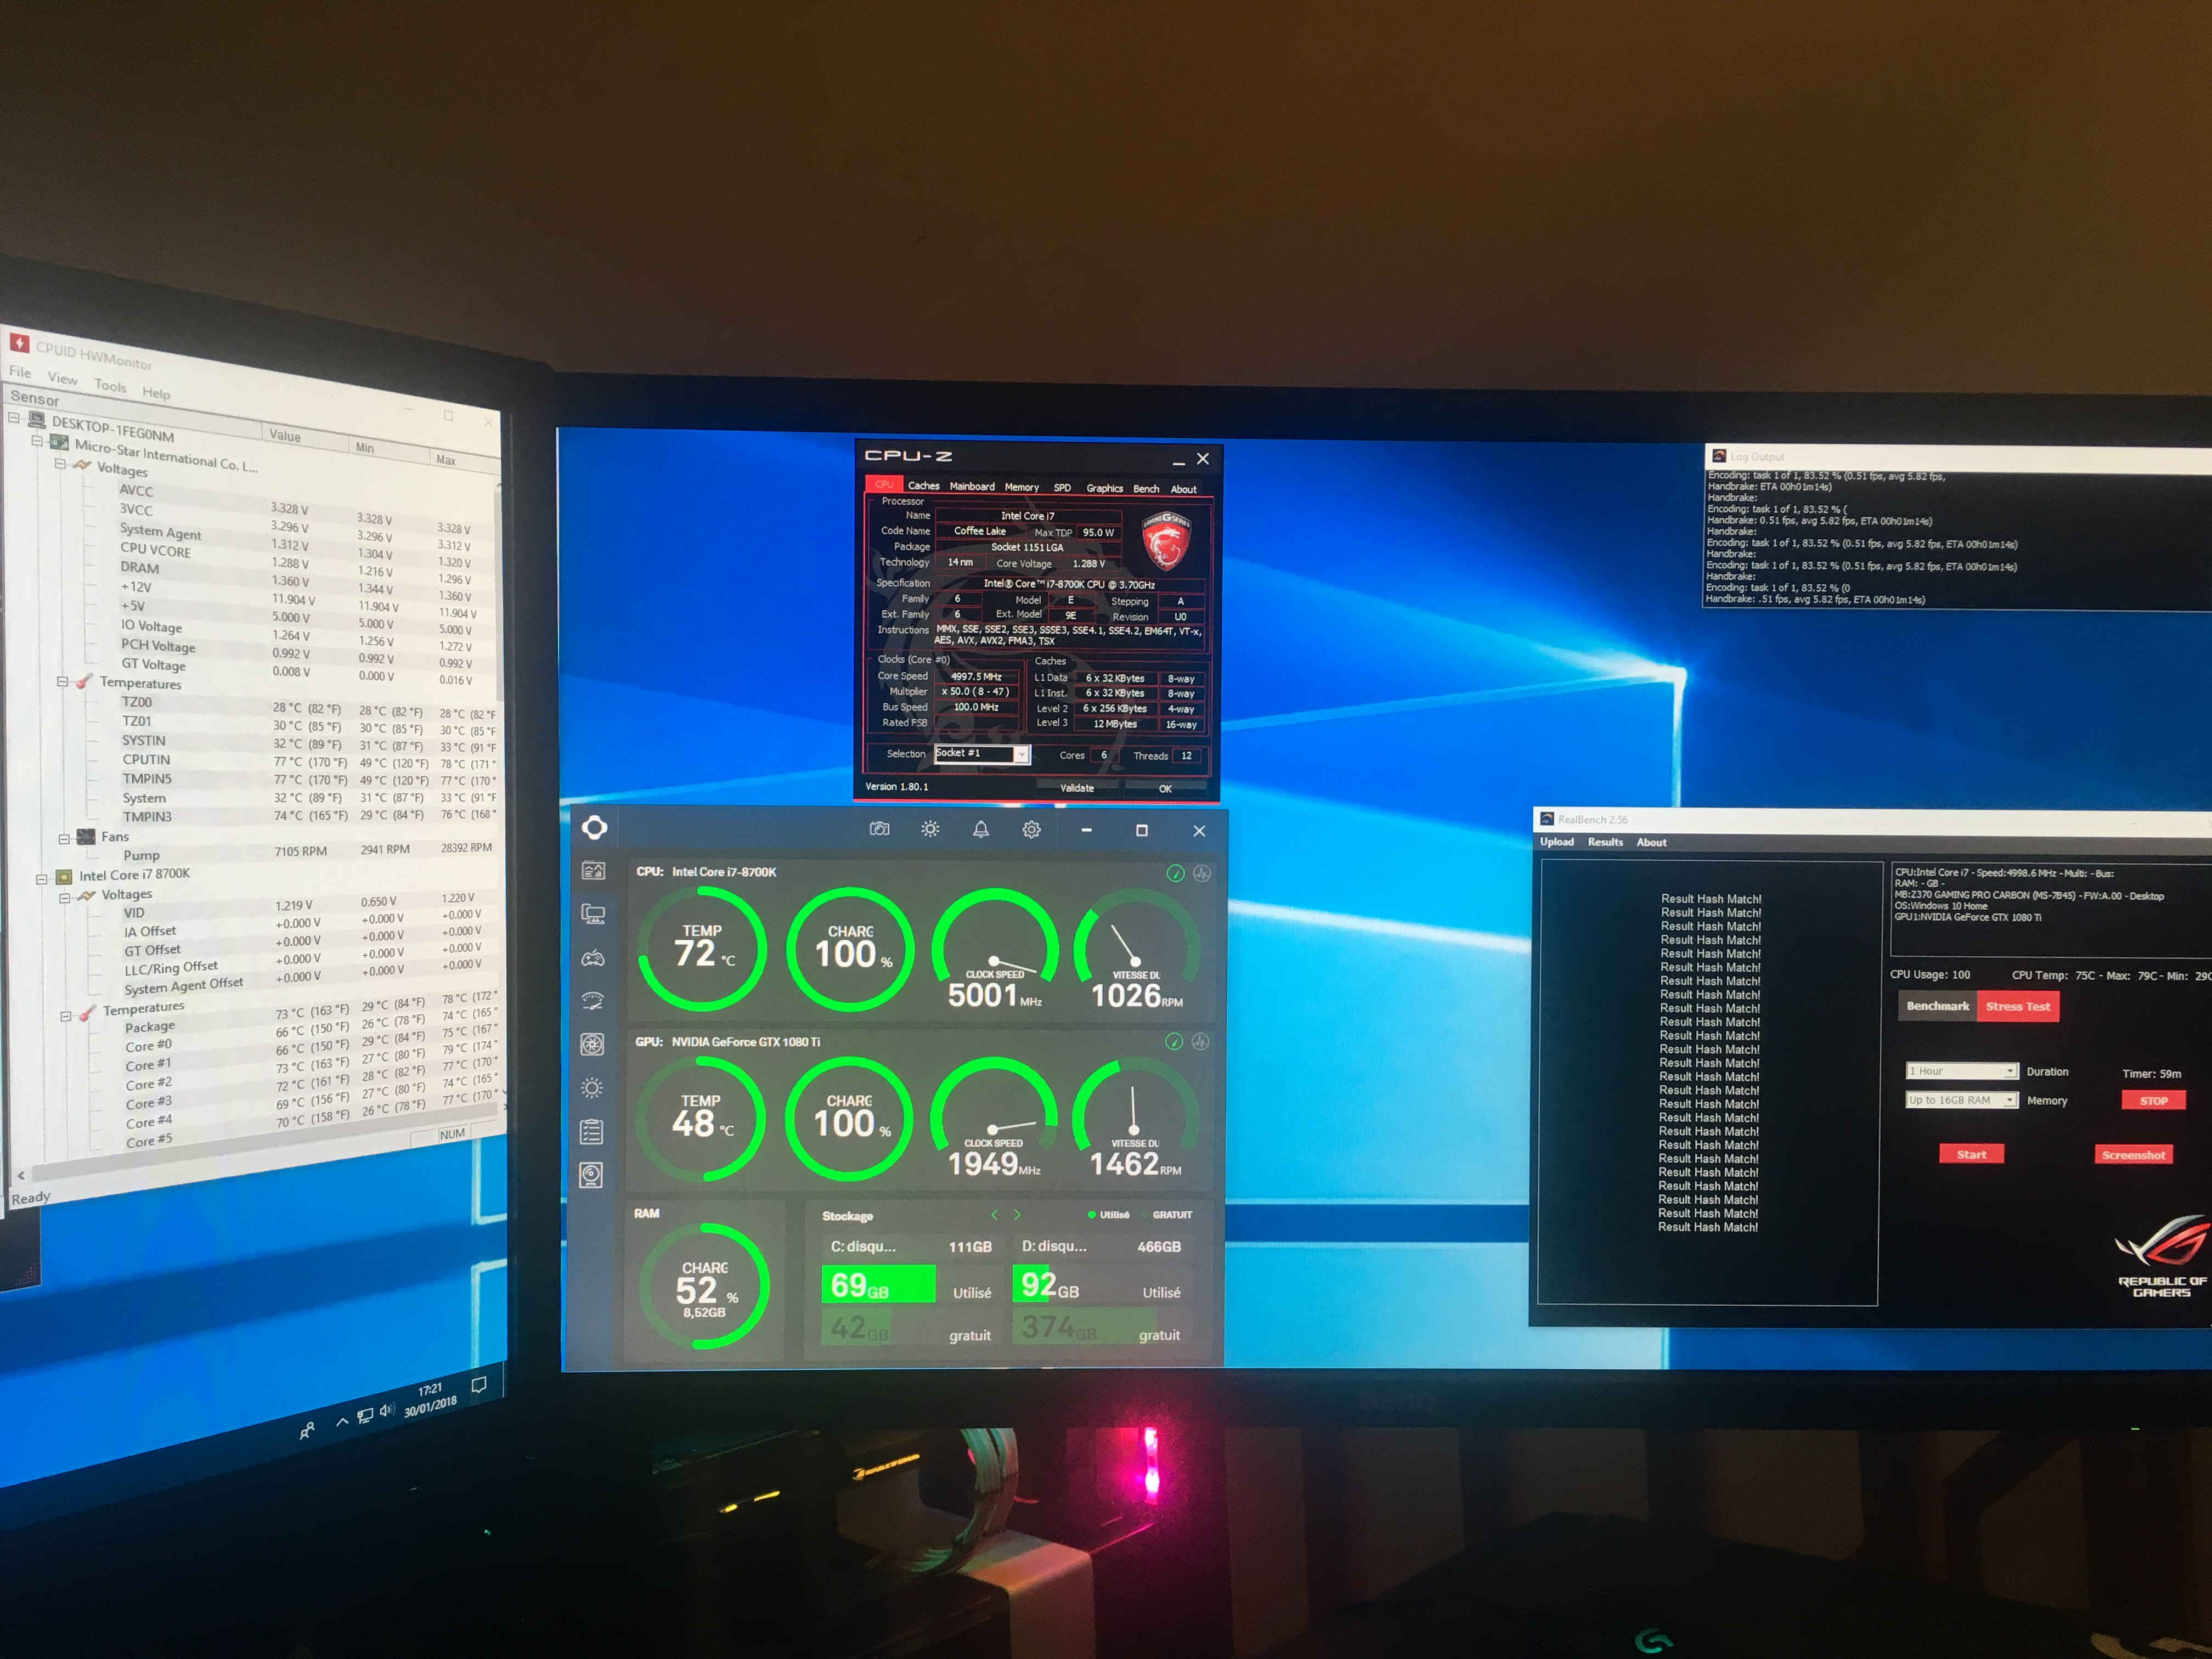Switch CPU panel to graph view icon

point(1202,873)
